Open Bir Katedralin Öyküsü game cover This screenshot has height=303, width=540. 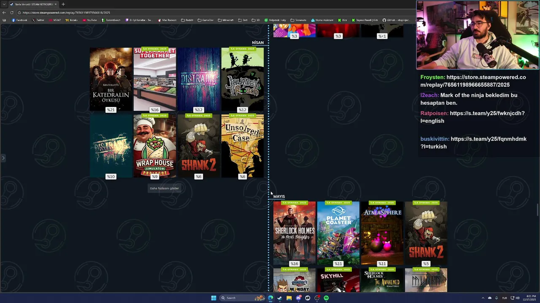pos(111,79)
